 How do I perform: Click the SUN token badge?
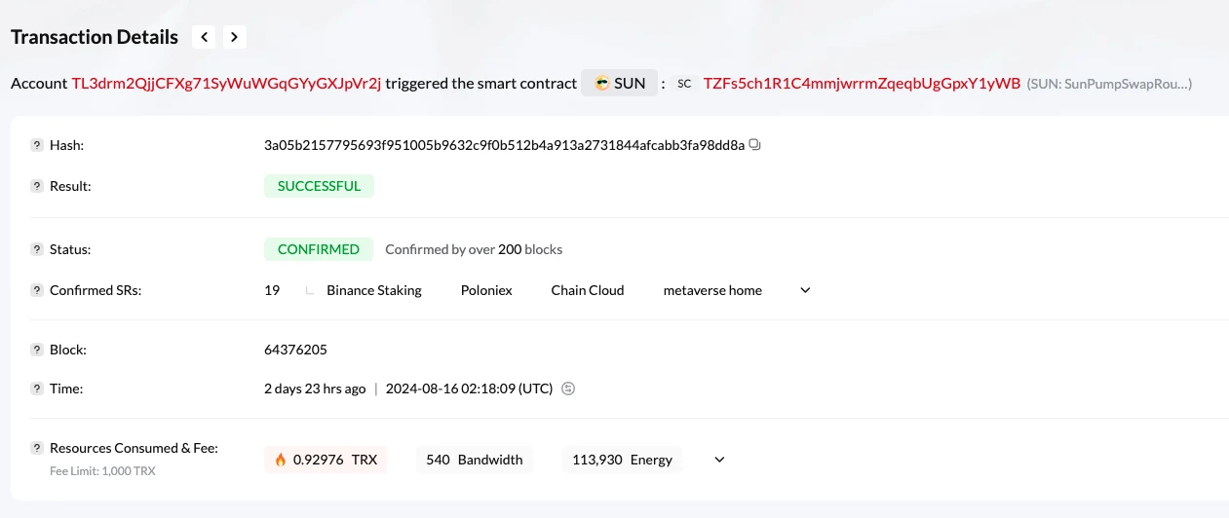[x=620, y=84]
